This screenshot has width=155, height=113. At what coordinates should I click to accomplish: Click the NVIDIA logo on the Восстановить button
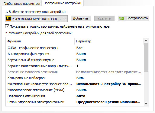pyautogui.click(x=121, y=18)
